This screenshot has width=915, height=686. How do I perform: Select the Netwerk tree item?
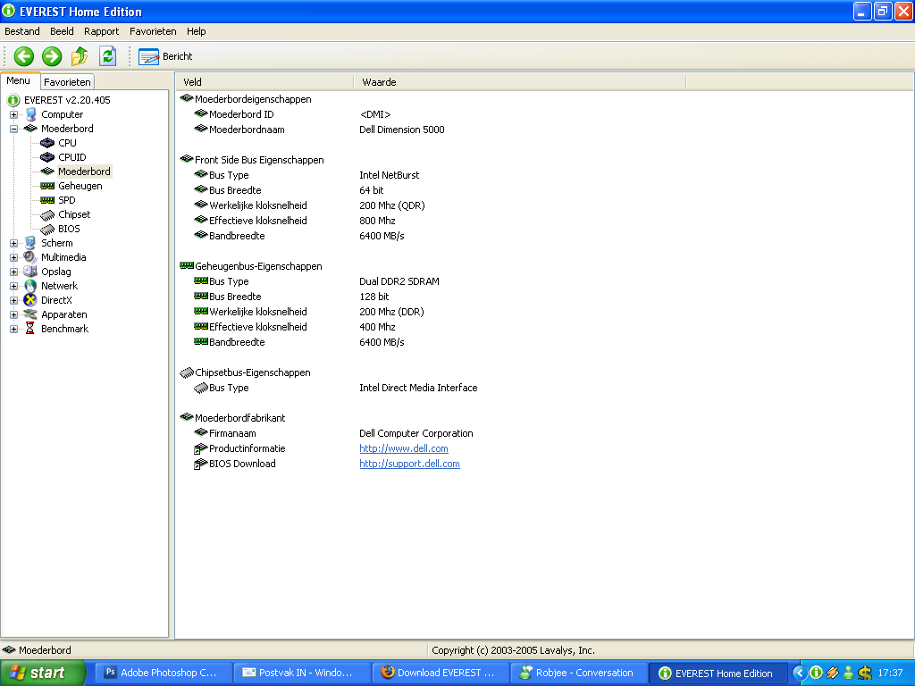(59, 286)
